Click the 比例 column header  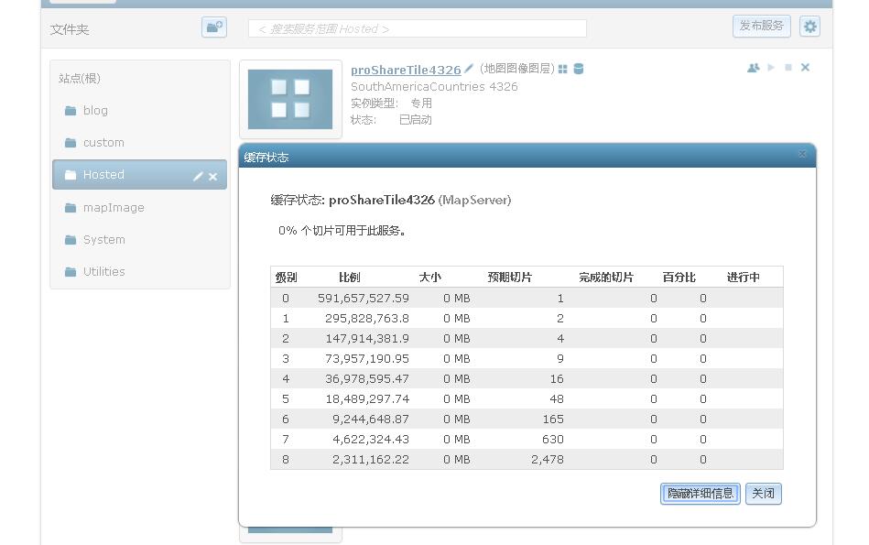point(350,278)
